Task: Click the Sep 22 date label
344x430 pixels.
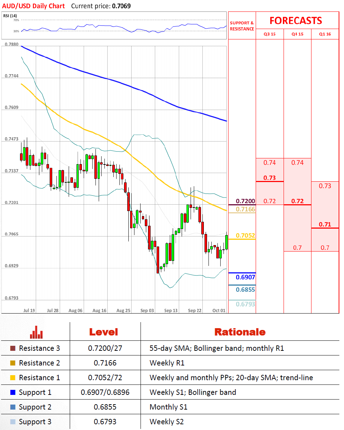Action: click(195, 310)
